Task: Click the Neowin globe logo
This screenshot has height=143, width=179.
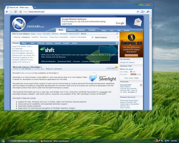Action: pyautogui.click(x=19, y=24)
